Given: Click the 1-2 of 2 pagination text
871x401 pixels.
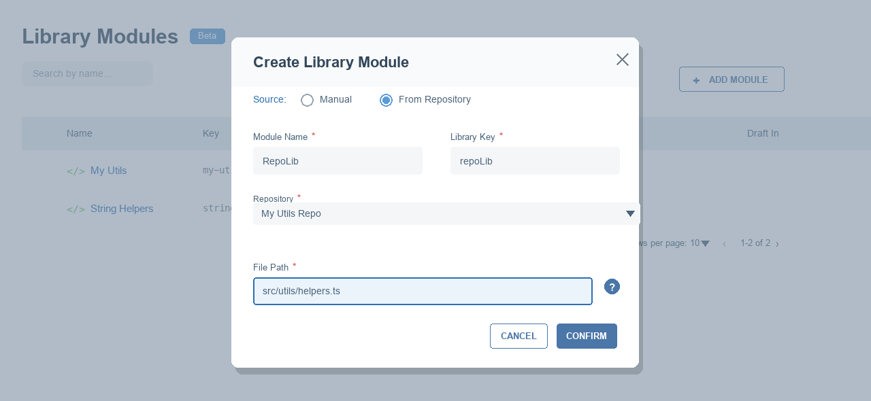Looking at the screenshot, I should click(755, 243).
